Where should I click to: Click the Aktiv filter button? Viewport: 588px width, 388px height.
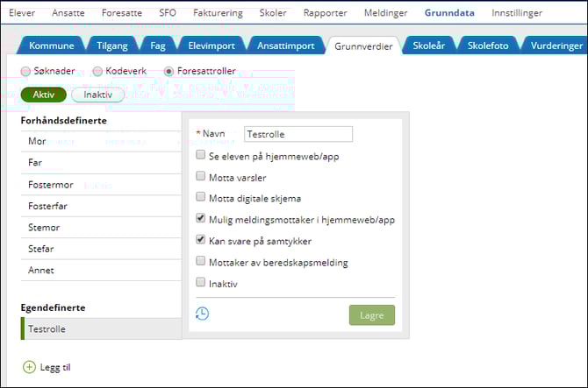click(x=43, y=95)
